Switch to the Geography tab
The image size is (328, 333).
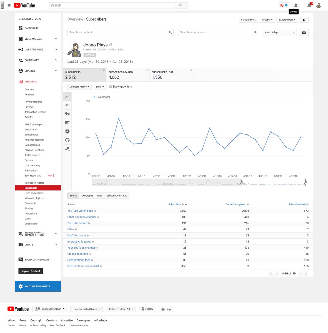tap(87, 196)
